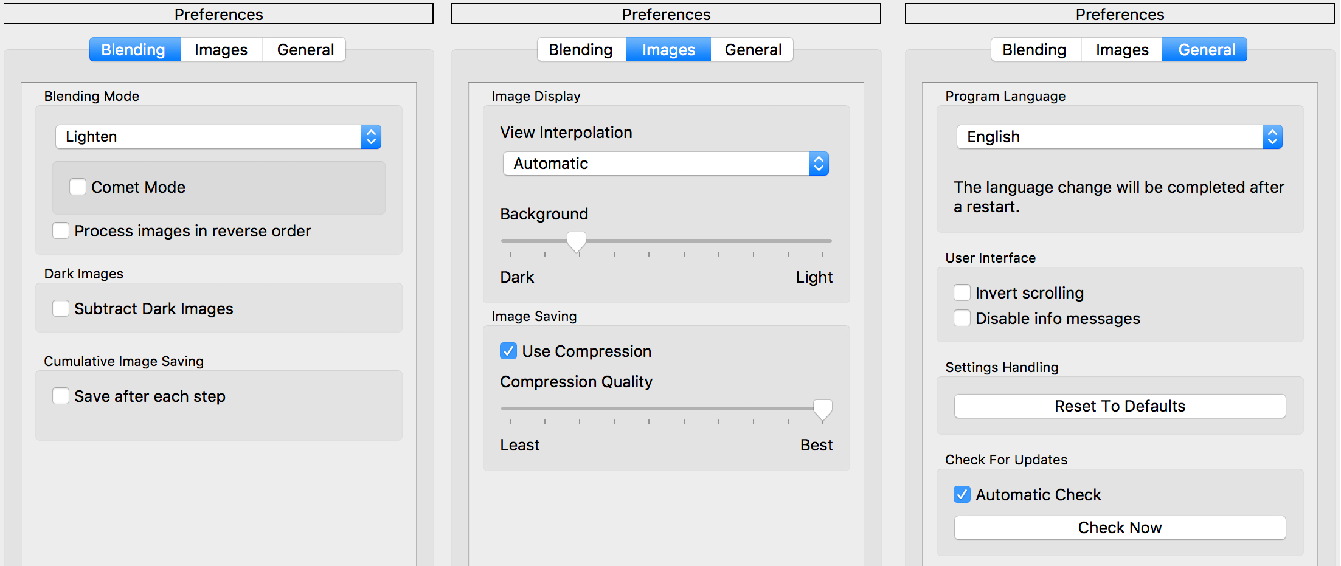Tick Save after each step
The height and width of the screenshot is (566, 1341).
(61, 396)
